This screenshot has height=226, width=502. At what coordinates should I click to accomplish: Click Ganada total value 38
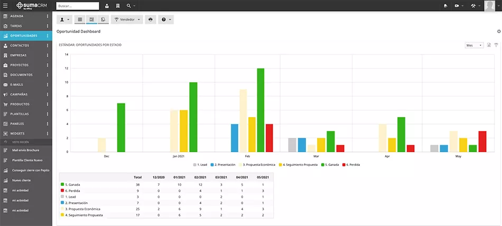pos(137,185)
